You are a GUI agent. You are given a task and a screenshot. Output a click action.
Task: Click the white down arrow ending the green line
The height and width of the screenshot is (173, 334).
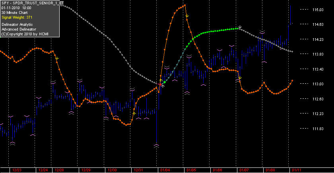tap(240, 27)
